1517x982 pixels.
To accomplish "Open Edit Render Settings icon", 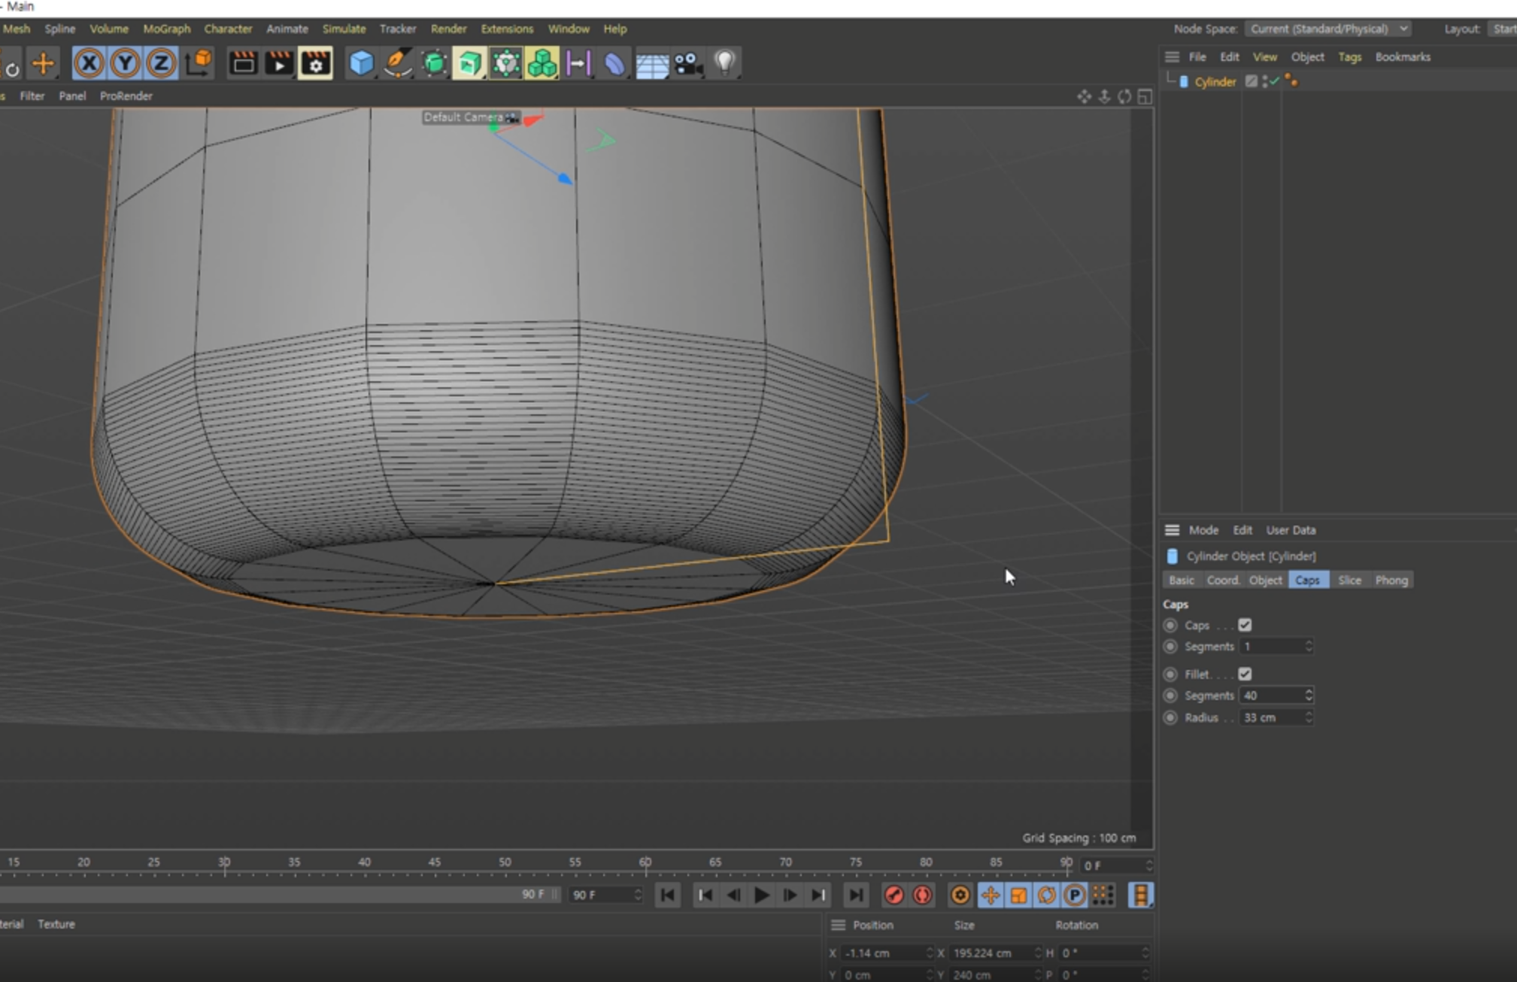I will tap(315, 63).
